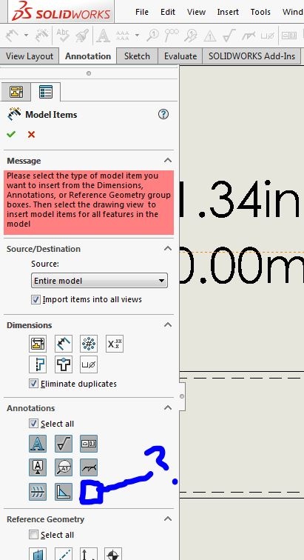Select the Auto Balloon tool

click(x=172, y=36)
